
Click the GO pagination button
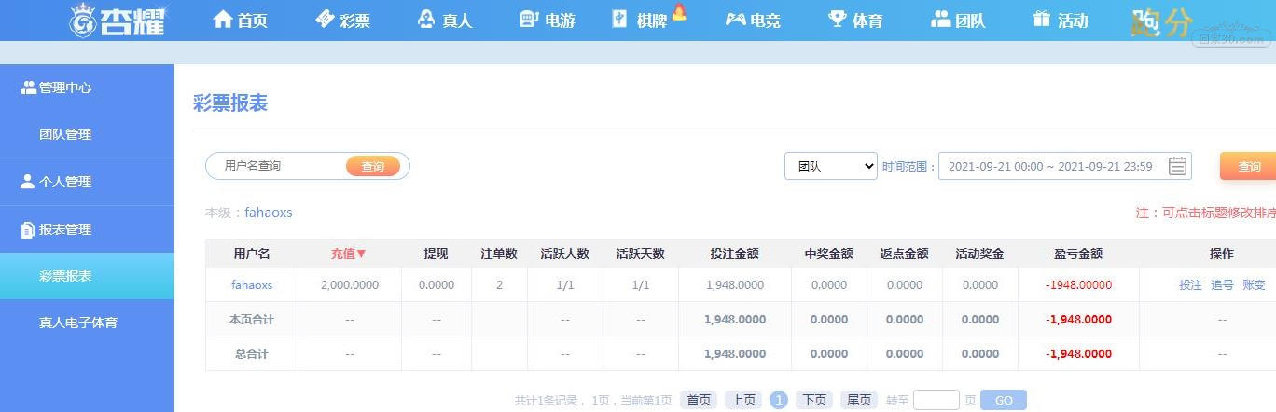[1004, 400]
